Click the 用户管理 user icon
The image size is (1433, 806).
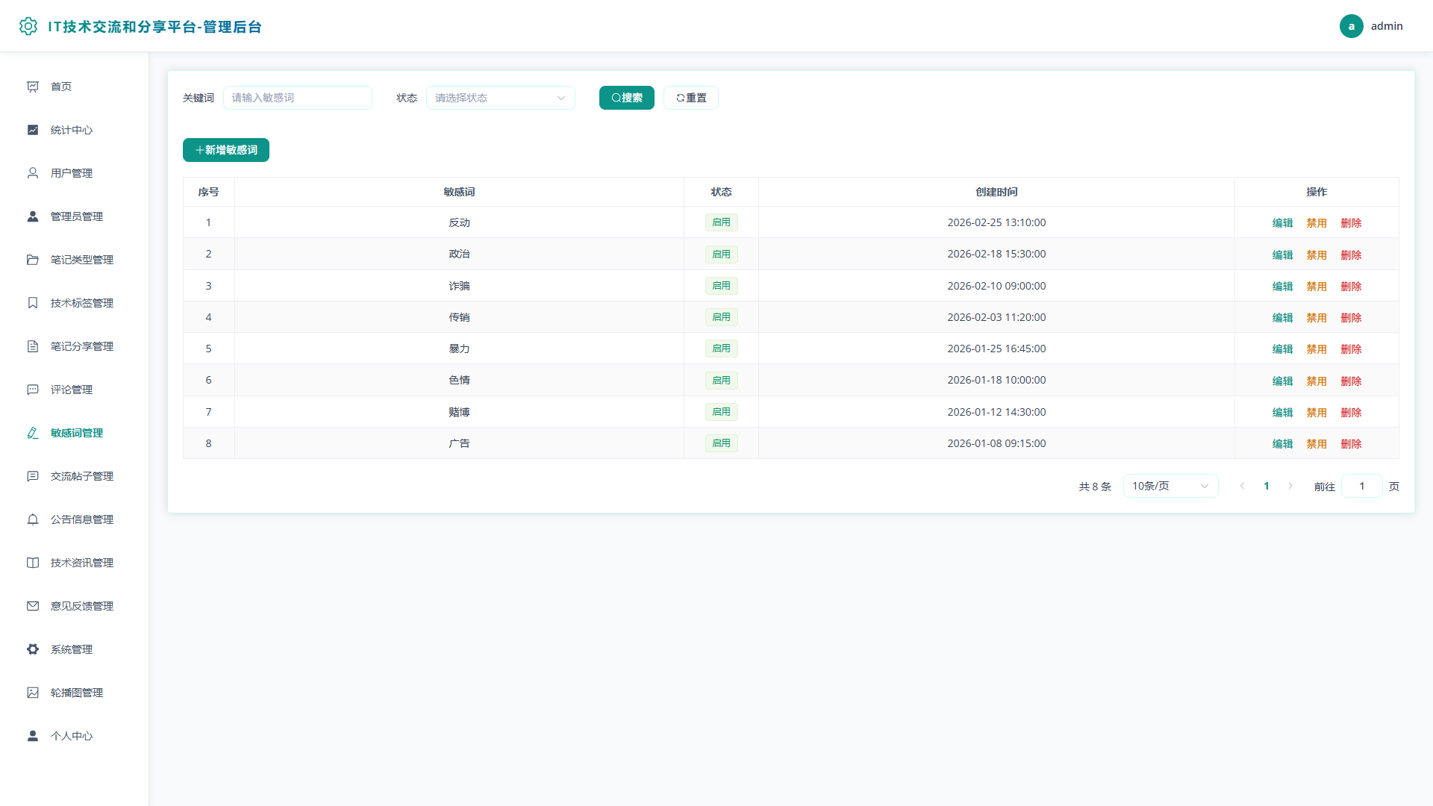click(33, 173)
